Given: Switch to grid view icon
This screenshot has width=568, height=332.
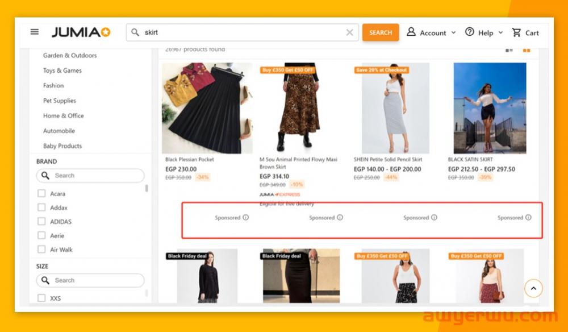Looking at the screenshot, I should tap(527, 51).
